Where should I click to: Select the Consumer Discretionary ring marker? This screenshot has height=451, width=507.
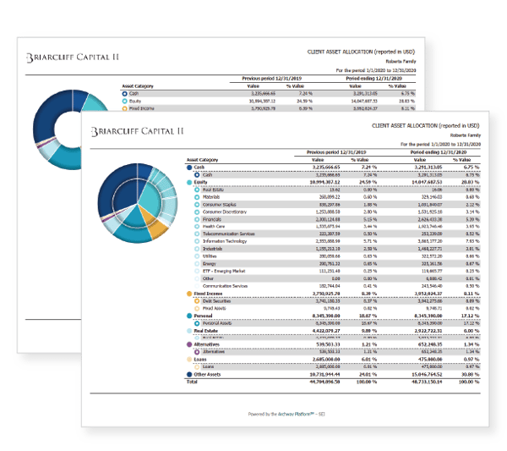point(197,212)
